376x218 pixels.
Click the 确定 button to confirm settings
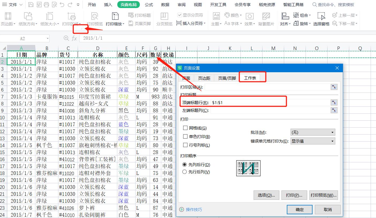click(299, 210)
